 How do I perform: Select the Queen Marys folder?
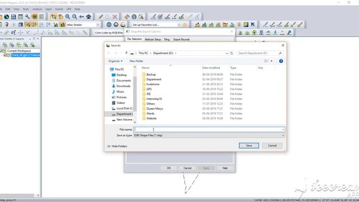pos(155,108)
